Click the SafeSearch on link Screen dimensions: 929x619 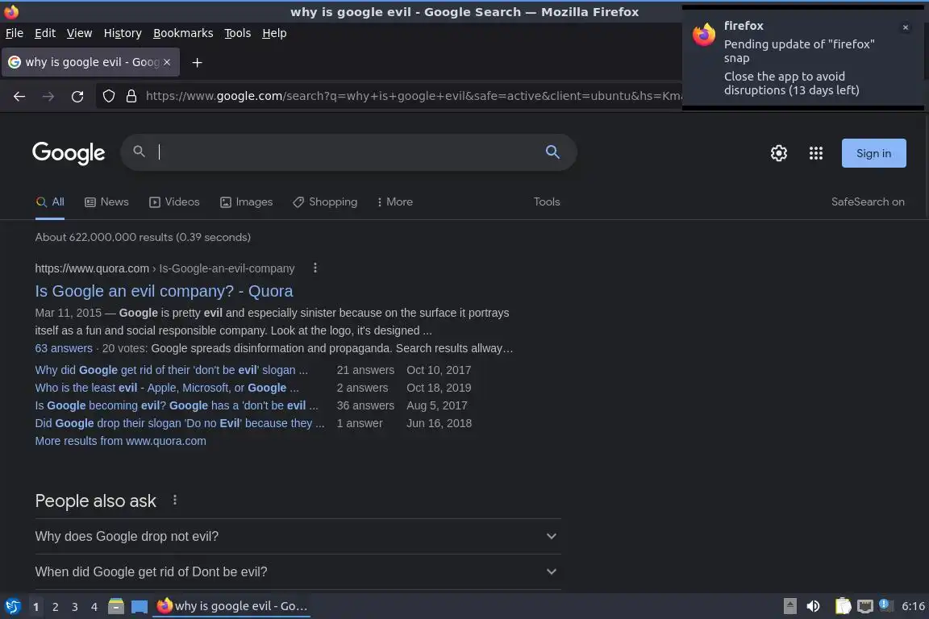click(x=868, y=202)
